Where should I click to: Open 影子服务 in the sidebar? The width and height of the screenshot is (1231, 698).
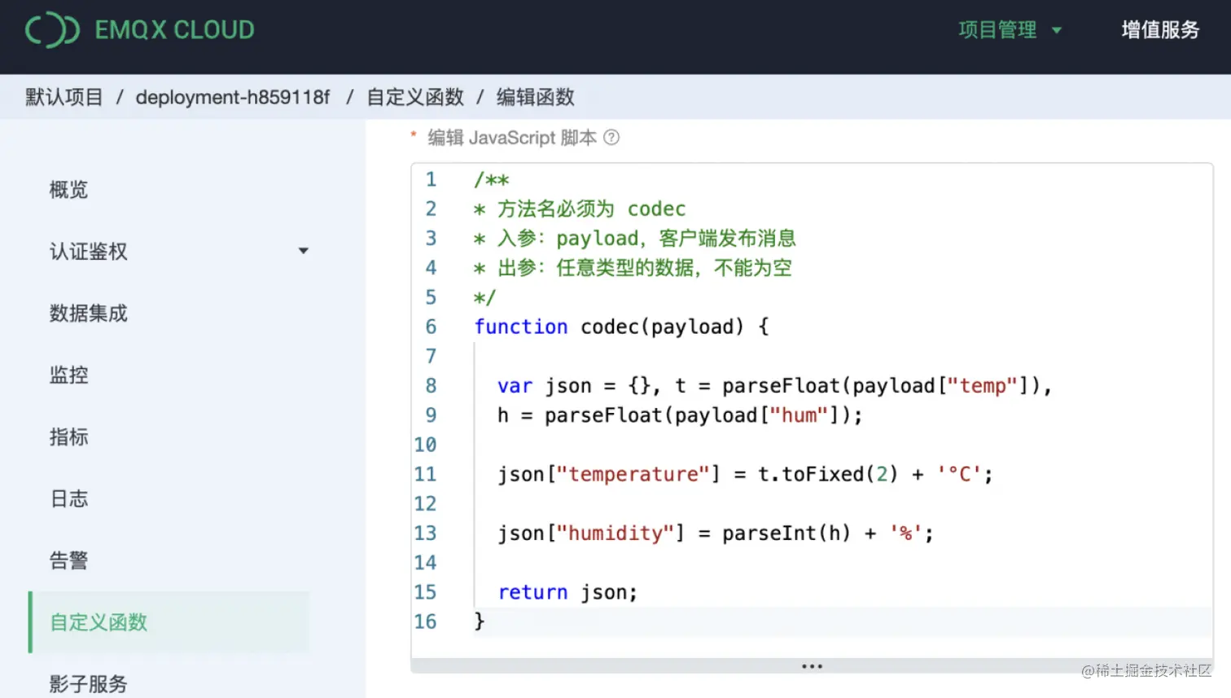coord(86,684)
